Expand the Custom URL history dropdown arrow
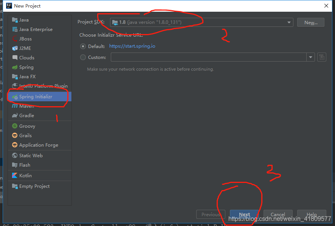The width and height of the screenshot is (335, 226). point(311,57)
